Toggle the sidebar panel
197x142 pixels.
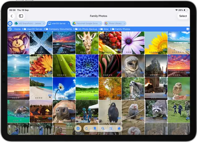(x=21, y=16)
